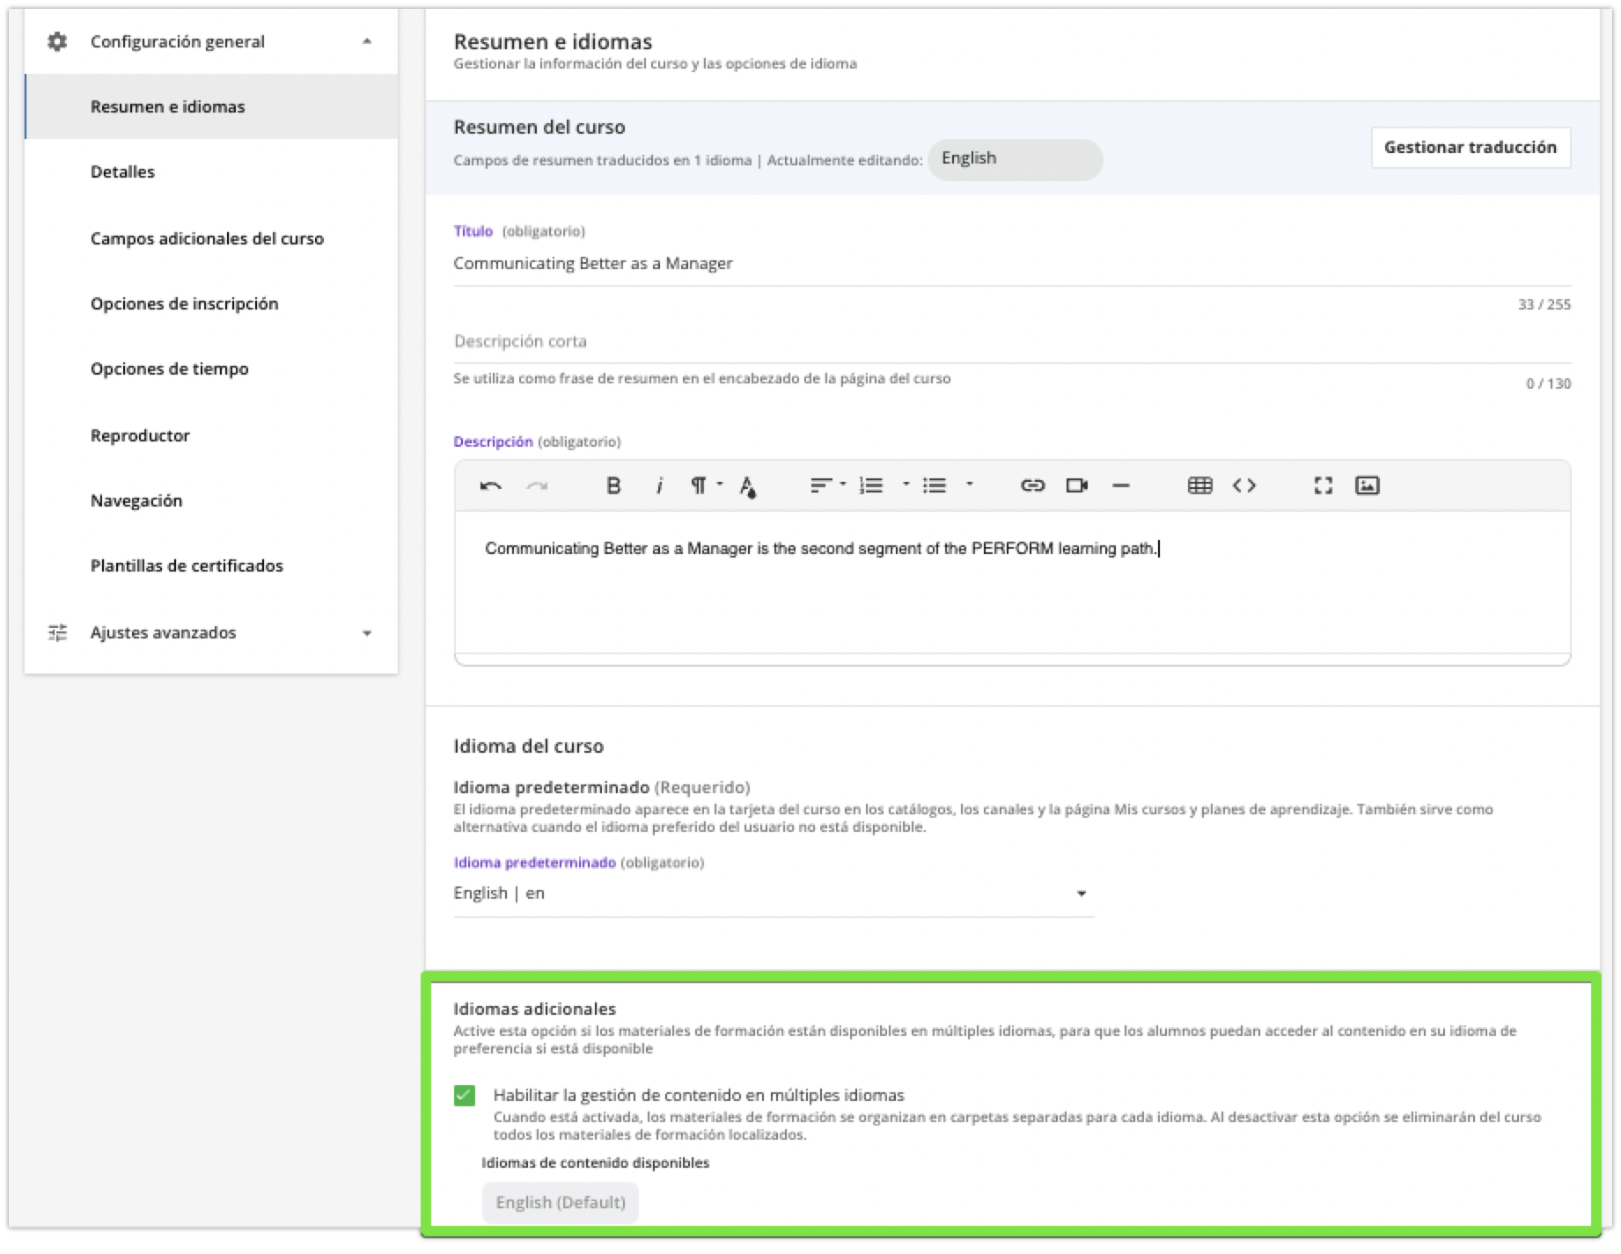Insert a table in the description
1621x1254 pixels.
point(1199,485)
